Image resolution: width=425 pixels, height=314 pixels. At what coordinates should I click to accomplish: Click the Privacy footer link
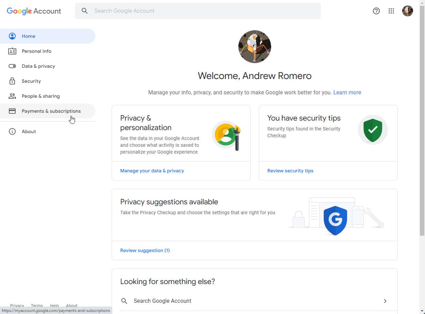pyautogui.click(x=17, y=305)
